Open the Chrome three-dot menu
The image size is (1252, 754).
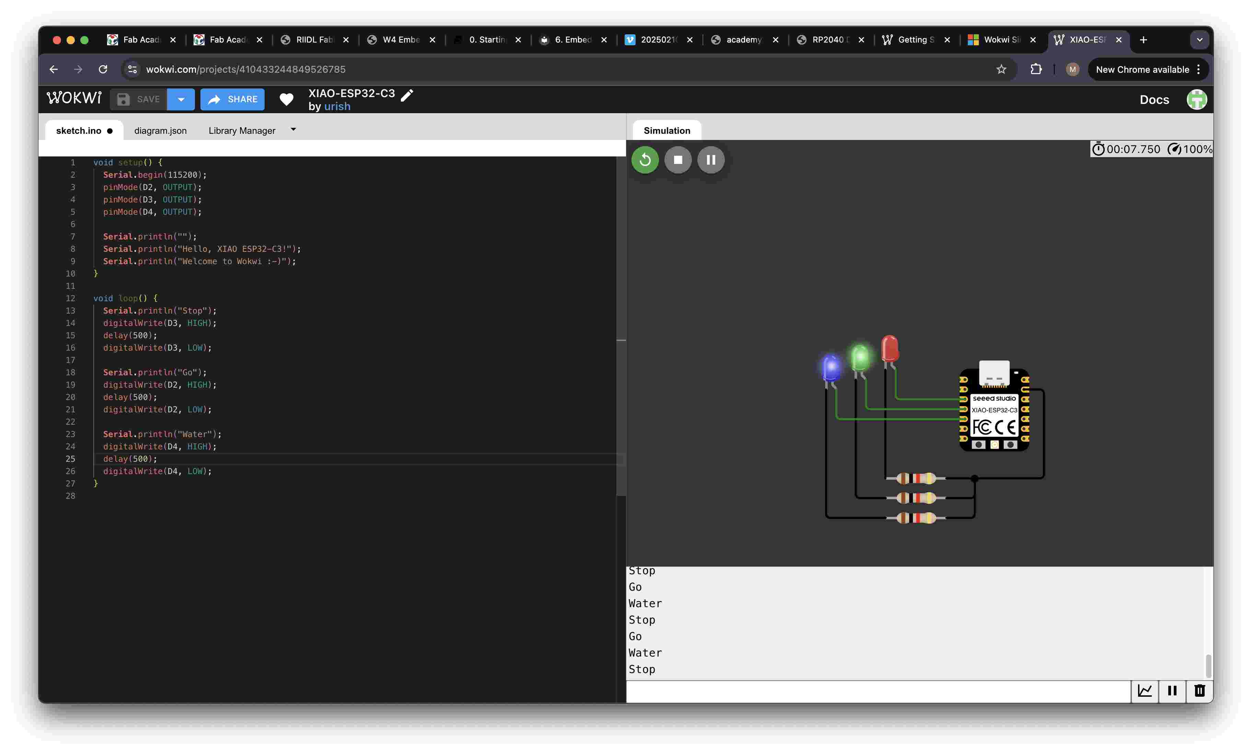click(1199, 70)
